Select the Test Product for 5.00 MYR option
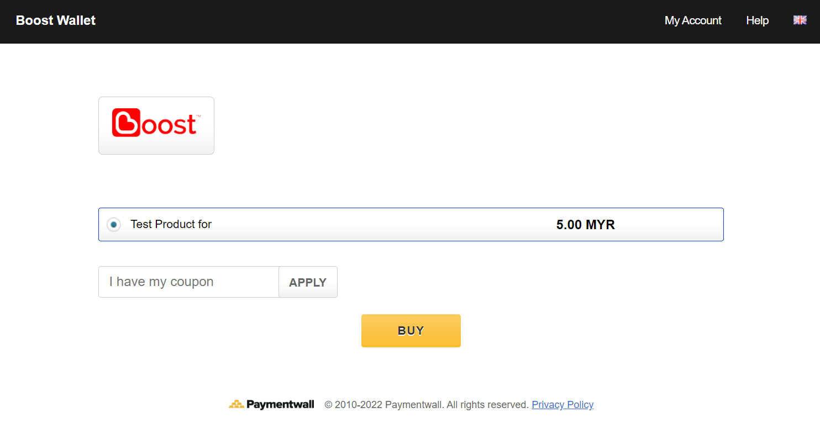Screen dimensions: 820x439 pos(411,224)
